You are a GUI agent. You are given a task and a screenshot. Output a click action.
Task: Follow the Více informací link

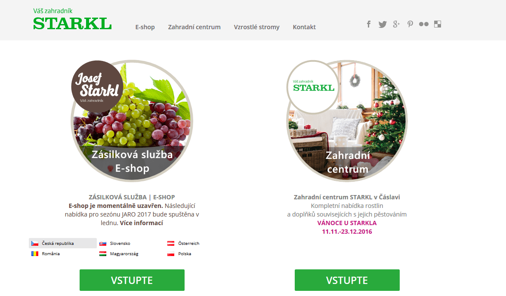pos(141,223)
